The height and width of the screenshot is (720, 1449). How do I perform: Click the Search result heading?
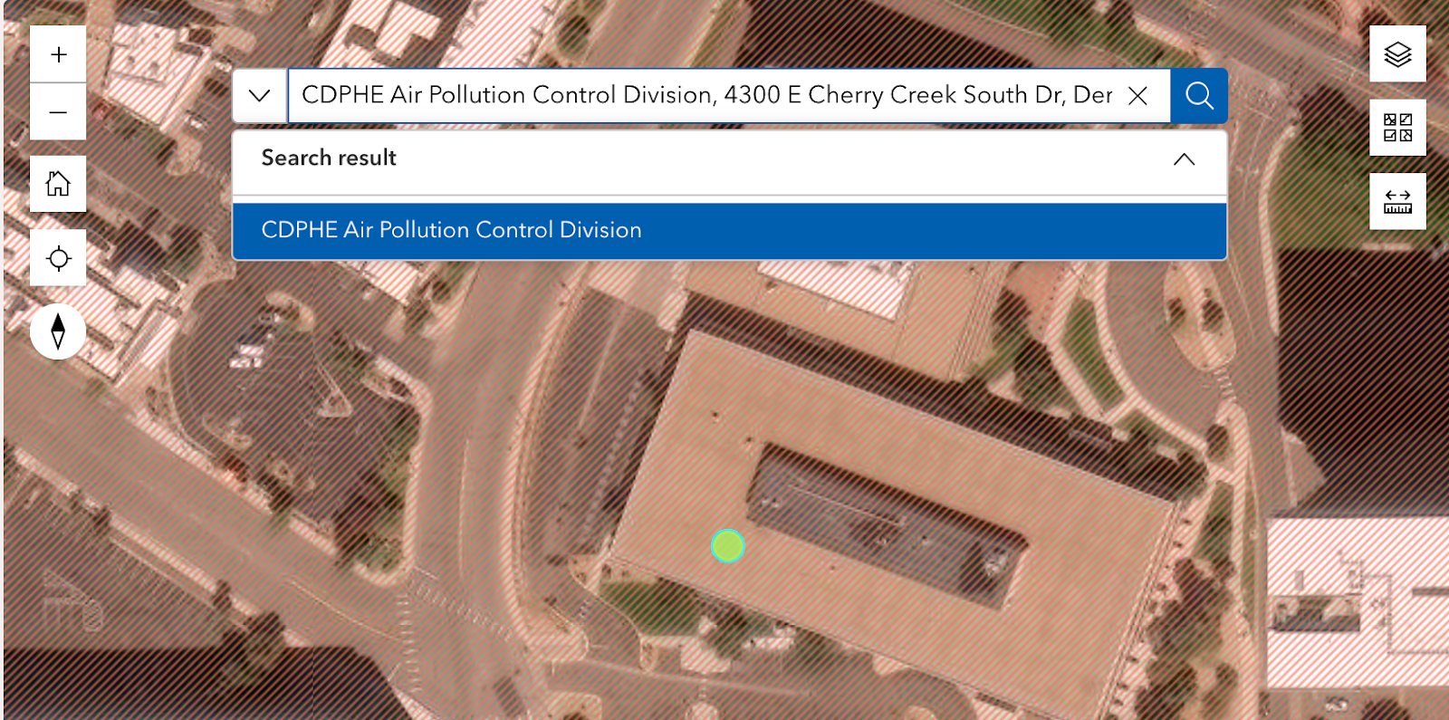click(329, 158)
